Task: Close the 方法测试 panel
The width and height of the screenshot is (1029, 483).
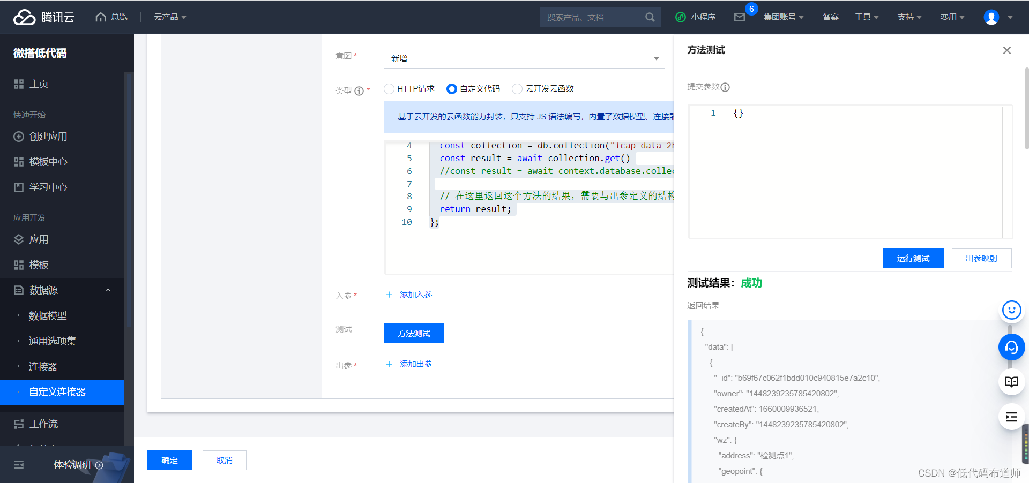Action: (1007, 50)
